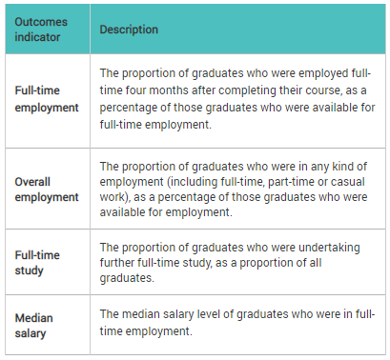The height and width of the screenshot is (360, 390).
Task: Click 'time employment.' in Median salary description
Action: coord(146,331)
